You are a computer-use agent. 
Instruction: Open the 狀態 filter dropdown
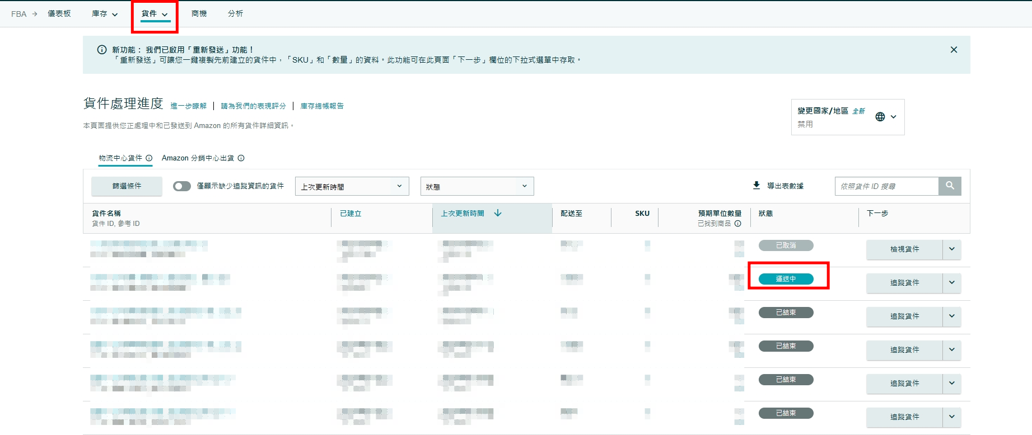tap(477, 186)
